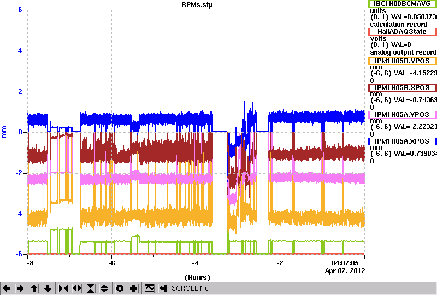Image resolution: width=437 pixels, height=295 pixels.
Task: Click the VAL=0 readout under HallADAQState
Action: (x=401, y=45)
